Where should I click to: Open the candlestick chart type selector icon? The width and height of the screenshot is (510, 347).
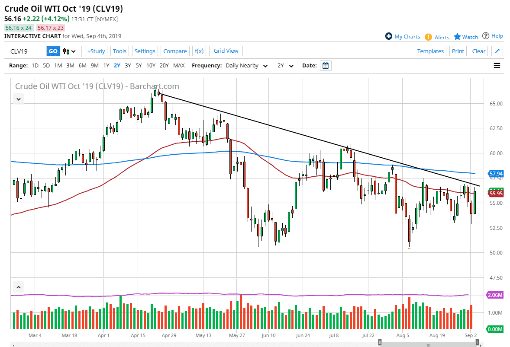pos(66,51)
